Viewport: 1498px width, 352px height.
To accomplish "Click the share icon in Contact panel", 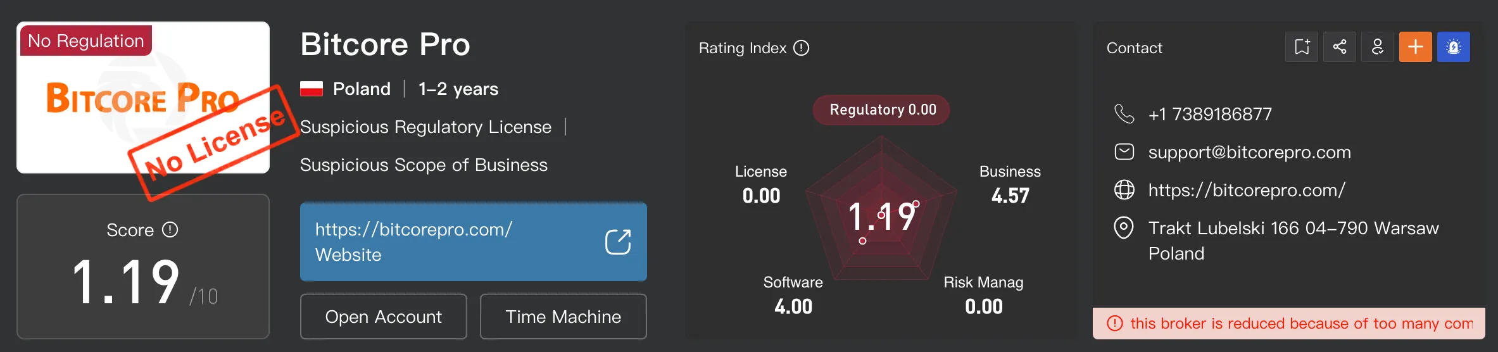I will point(1340,47).
